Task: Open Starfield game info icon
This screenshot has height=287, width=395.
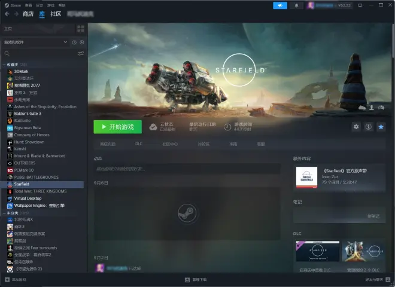Action: click(369, 127)
